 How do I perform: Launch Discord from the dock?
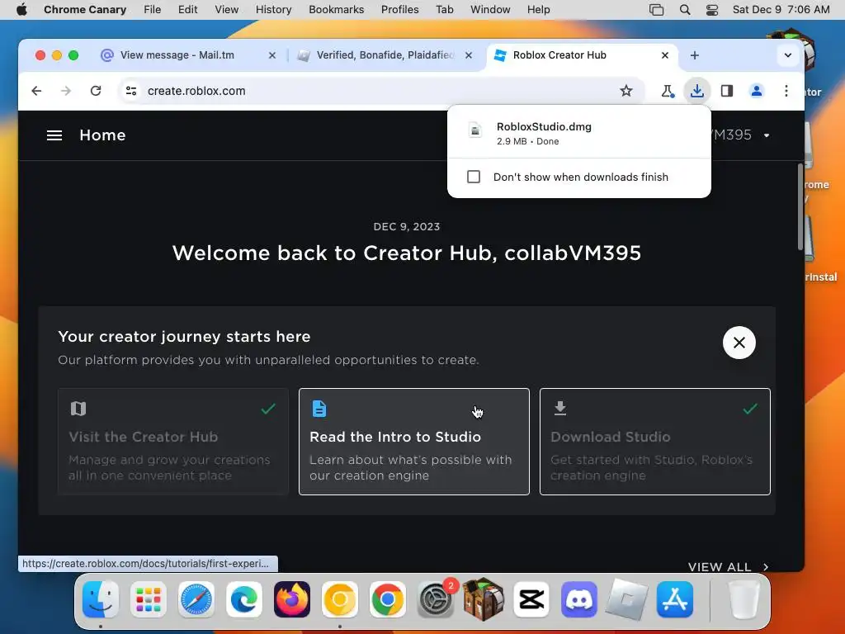(578, 599)
